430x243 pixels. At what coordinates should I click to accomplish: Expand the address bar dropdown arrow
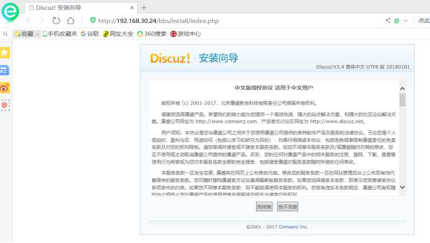click(x=405, y=21)
